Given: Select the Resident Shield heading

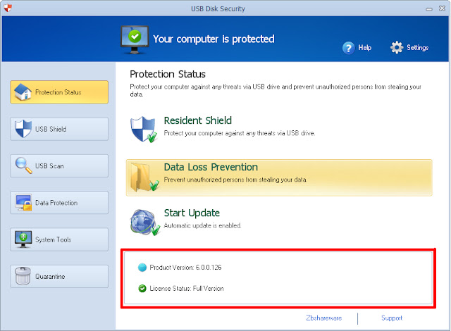Looking at the screenshot, I should coord(197,120).
